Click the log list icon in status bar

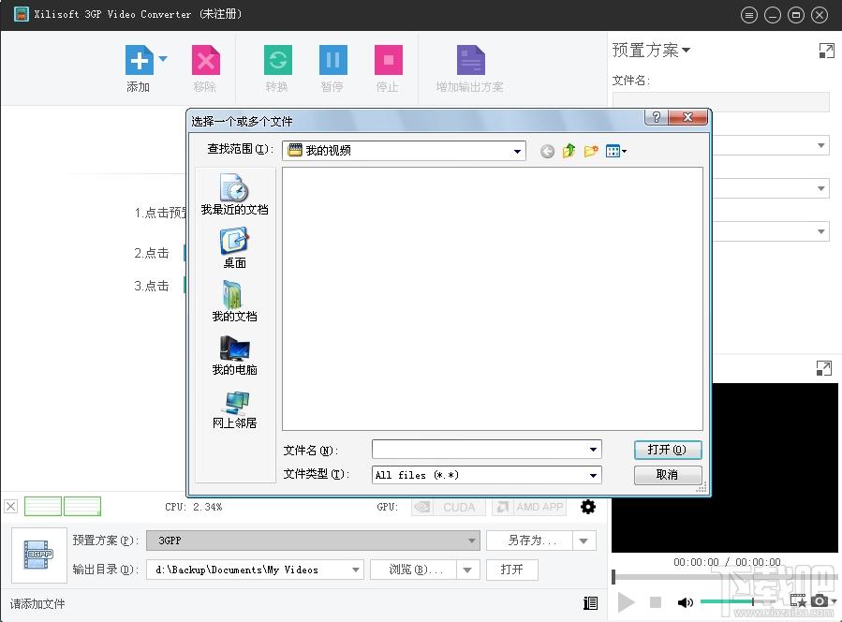[591, 603]
